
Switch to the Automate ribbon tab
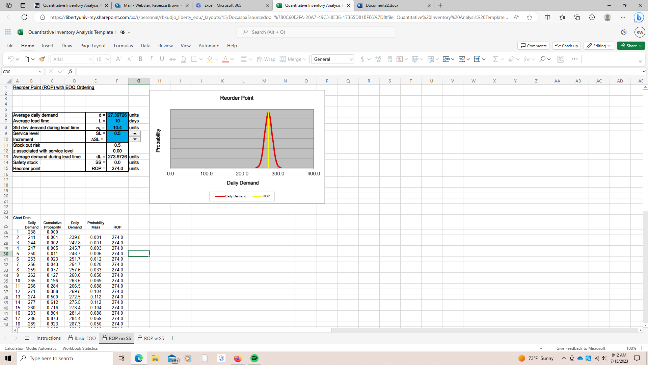pyautogui.click(x=209, y=46)
